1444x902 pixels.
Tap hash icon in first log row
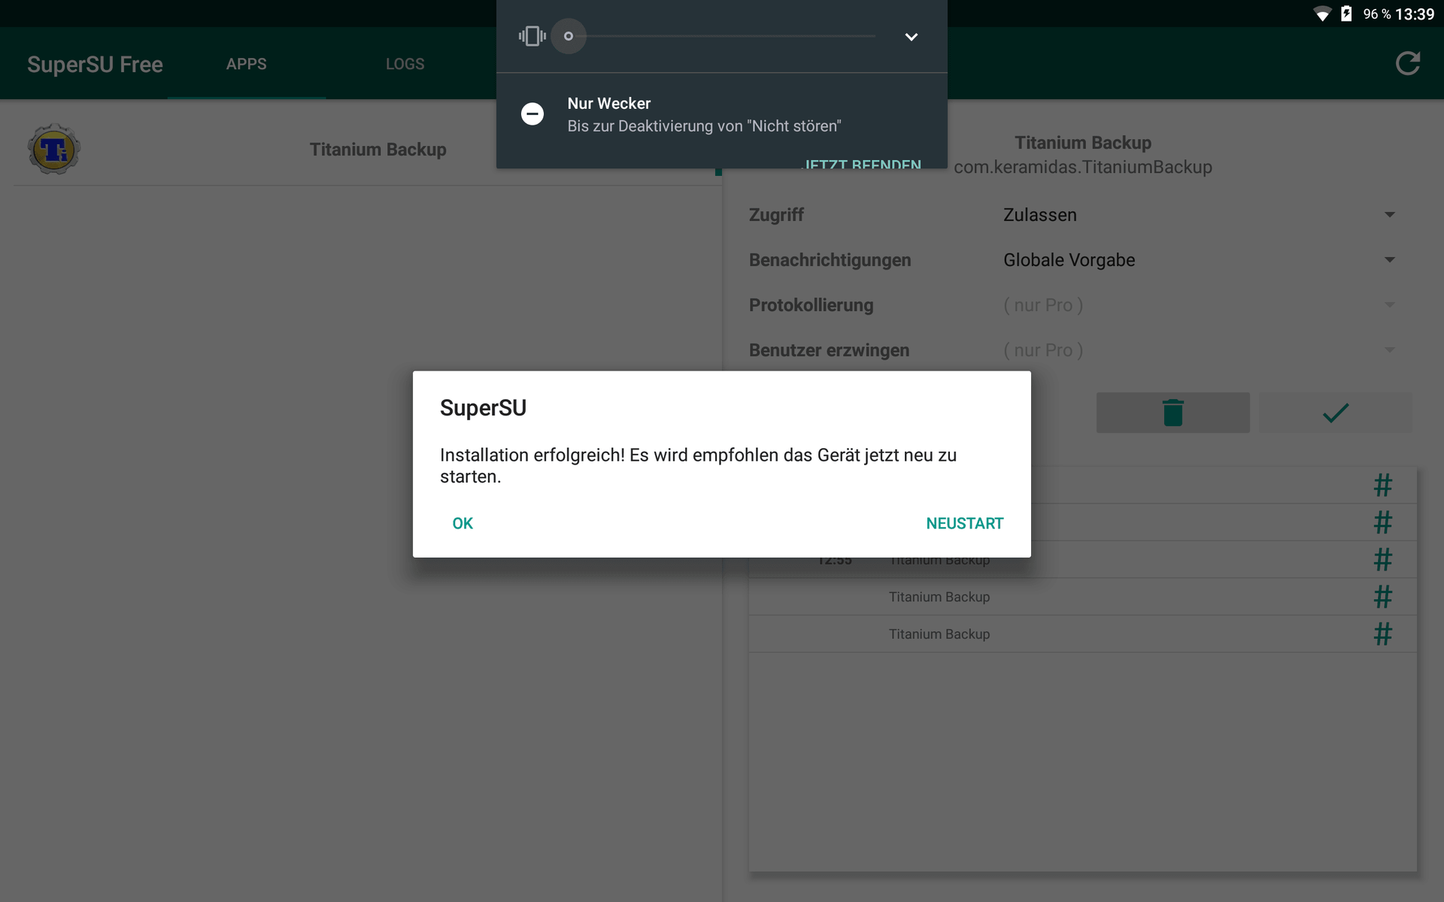tap(1382, 485)
